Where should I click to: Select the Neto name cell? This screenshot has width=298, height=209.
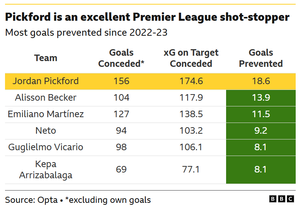click(46, 131)
